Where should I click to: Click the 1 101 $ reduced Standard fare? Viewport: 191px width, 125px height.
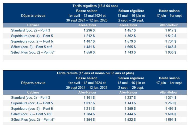pos(89,98)
